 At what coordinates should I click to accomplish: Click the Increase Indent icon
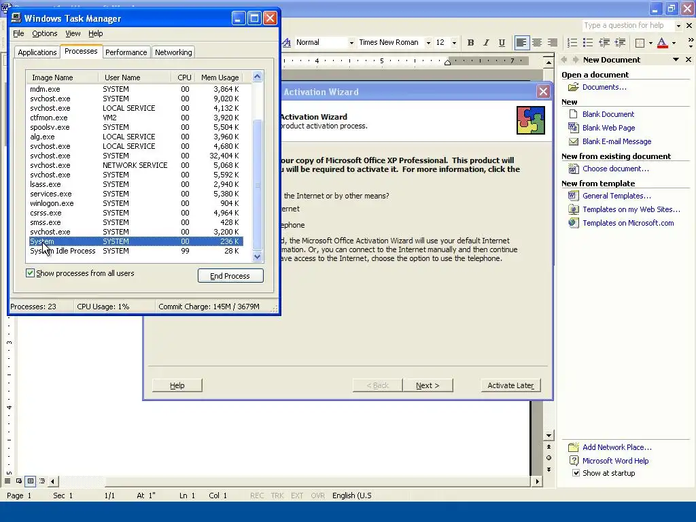click(x=620, y=43)
